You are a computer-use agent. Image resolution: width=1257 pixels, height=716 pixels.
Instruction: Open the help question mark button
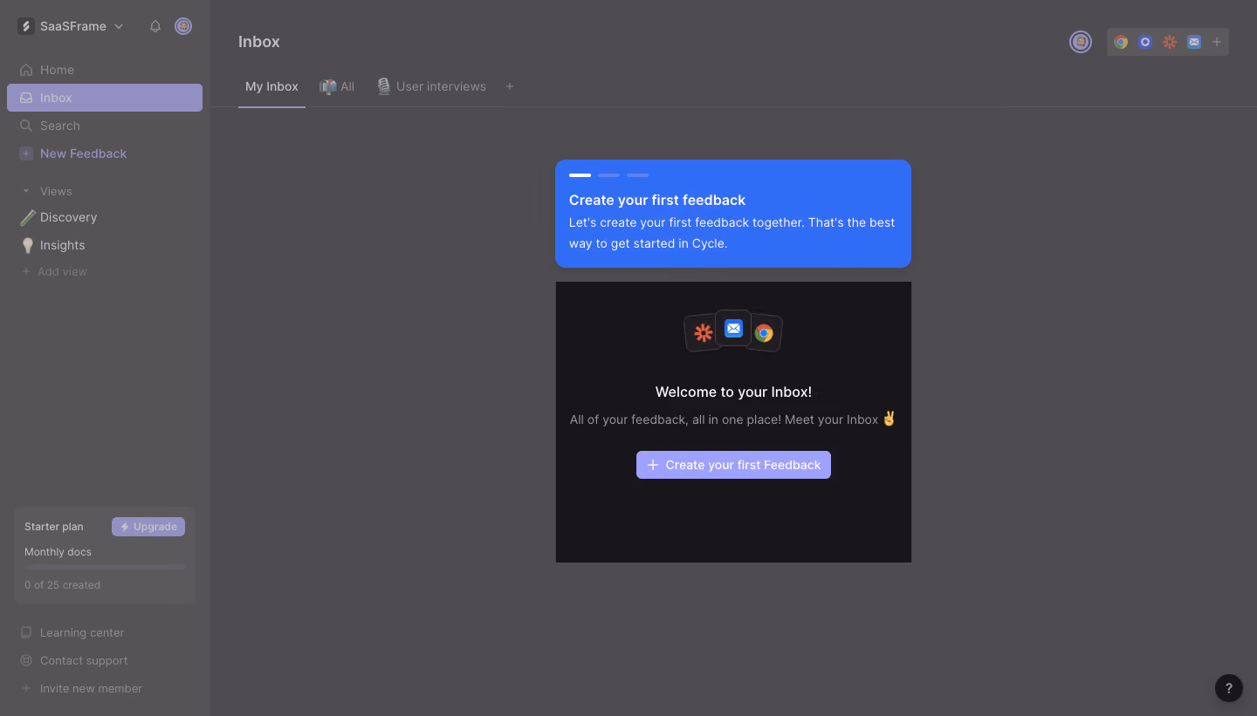click(x=1229, y=688)
